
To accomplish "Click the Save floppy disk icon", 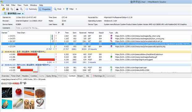I will point(8,9).
